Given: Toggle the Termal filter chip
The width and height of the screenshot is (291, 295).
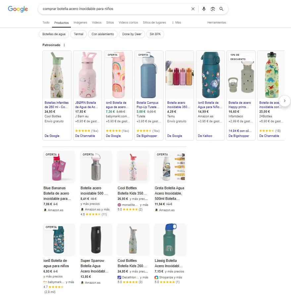Looking at the screenshot, I should pos(78,34).
